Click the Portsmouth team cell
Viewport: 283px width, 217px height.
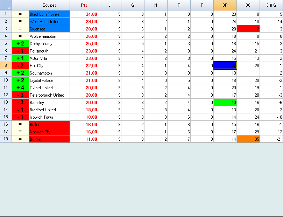tap(49, 51)
